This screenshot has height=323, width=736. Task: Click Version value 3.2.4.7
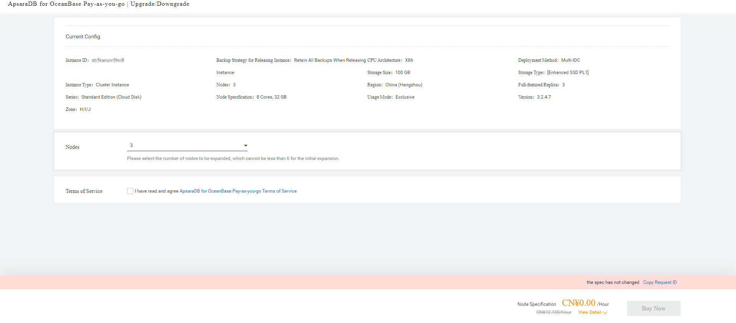(x=544, y=97)
